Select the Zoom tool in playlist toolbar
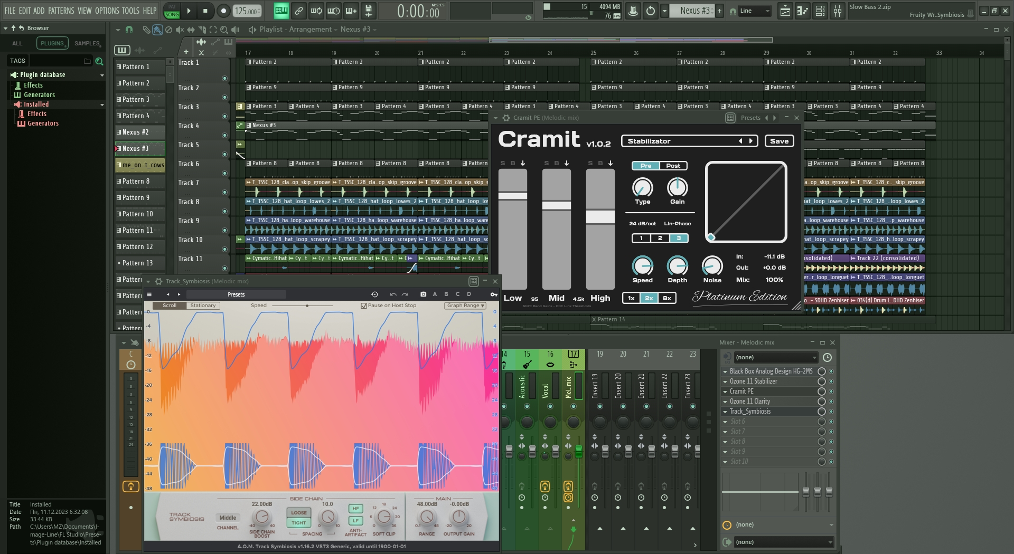The height and width of the screenshot is (554, 1014). 224,30
